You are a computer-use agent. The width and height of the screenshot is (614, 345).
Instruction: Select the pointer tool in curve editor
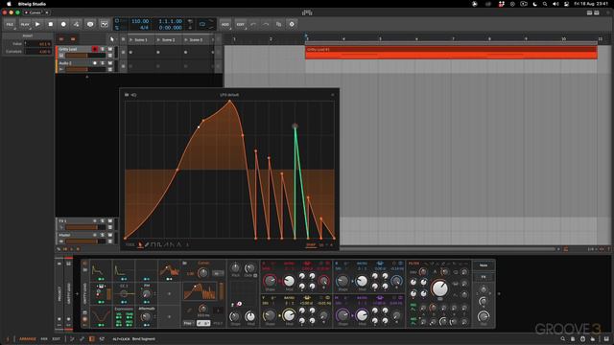pyautogui.click(x=140, y=245)
